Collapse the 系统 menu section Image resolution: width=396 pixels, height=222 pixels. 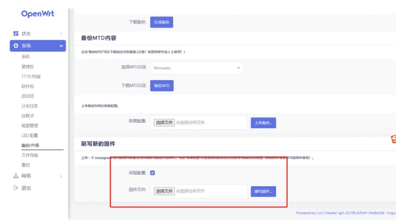pos(61,46)
